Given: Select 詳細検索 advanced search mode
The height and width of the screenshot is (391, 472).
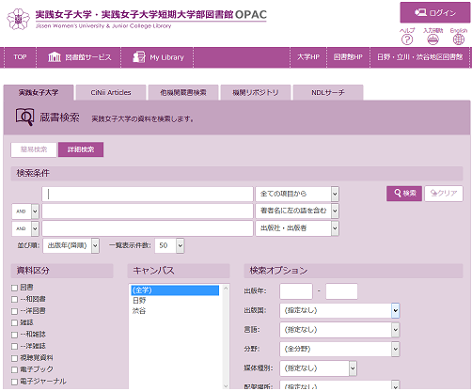Looking at the screenshot, I should click(81, 149).
